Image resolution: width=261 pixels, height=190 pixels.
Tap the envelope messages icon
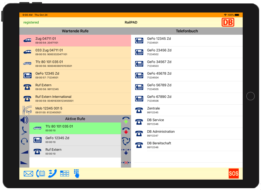point(28,174)
